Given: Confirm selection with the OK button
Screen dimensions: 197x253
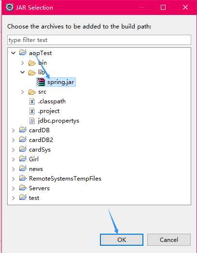Looking at the screenshot, I should pyautogui.click(x=122, y=240).
